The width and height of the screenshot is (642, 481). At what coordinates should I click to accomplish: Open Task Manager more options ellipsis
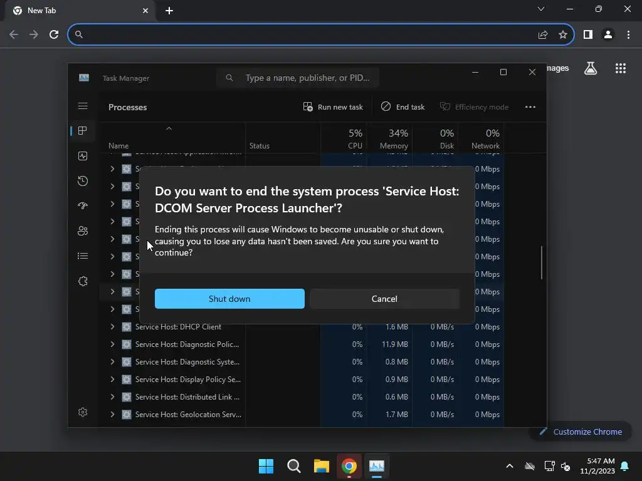530,106
